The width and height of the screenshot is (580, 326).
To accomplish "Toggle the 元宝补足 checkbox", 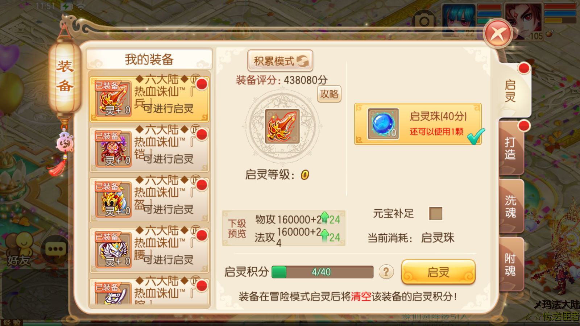I will (x=436, y=213).
